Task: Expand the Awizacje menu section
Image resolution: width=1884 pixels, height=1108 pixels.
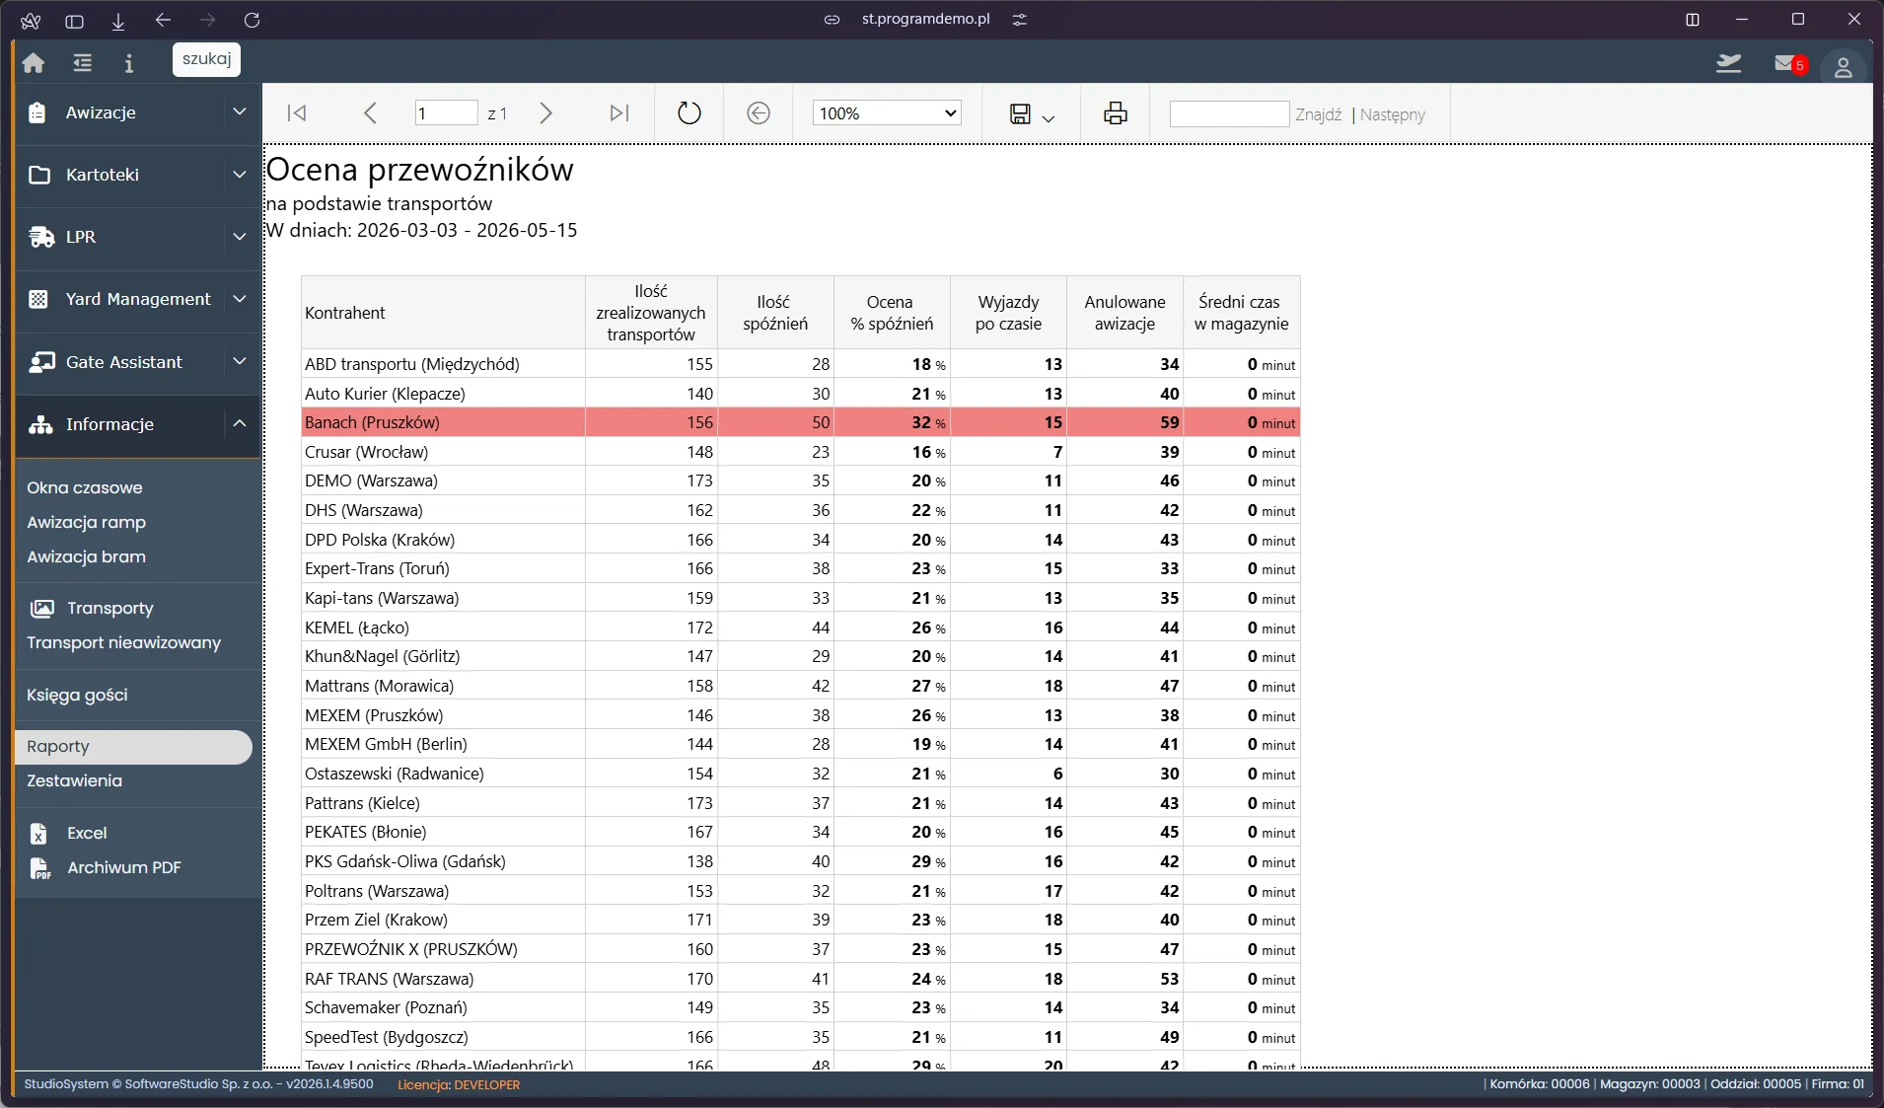Action: tap(240, 112)
